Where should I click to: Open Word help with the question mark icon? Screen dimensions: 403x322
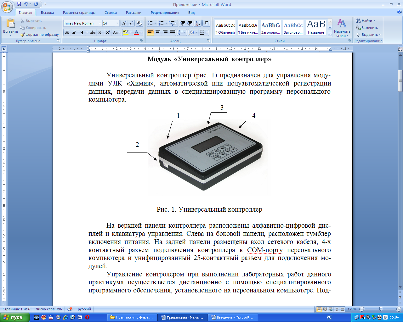point(400,12)
